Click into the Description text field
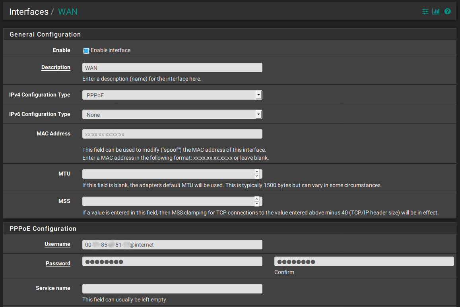Screen dimensions: 460x307 click(172, 68)
